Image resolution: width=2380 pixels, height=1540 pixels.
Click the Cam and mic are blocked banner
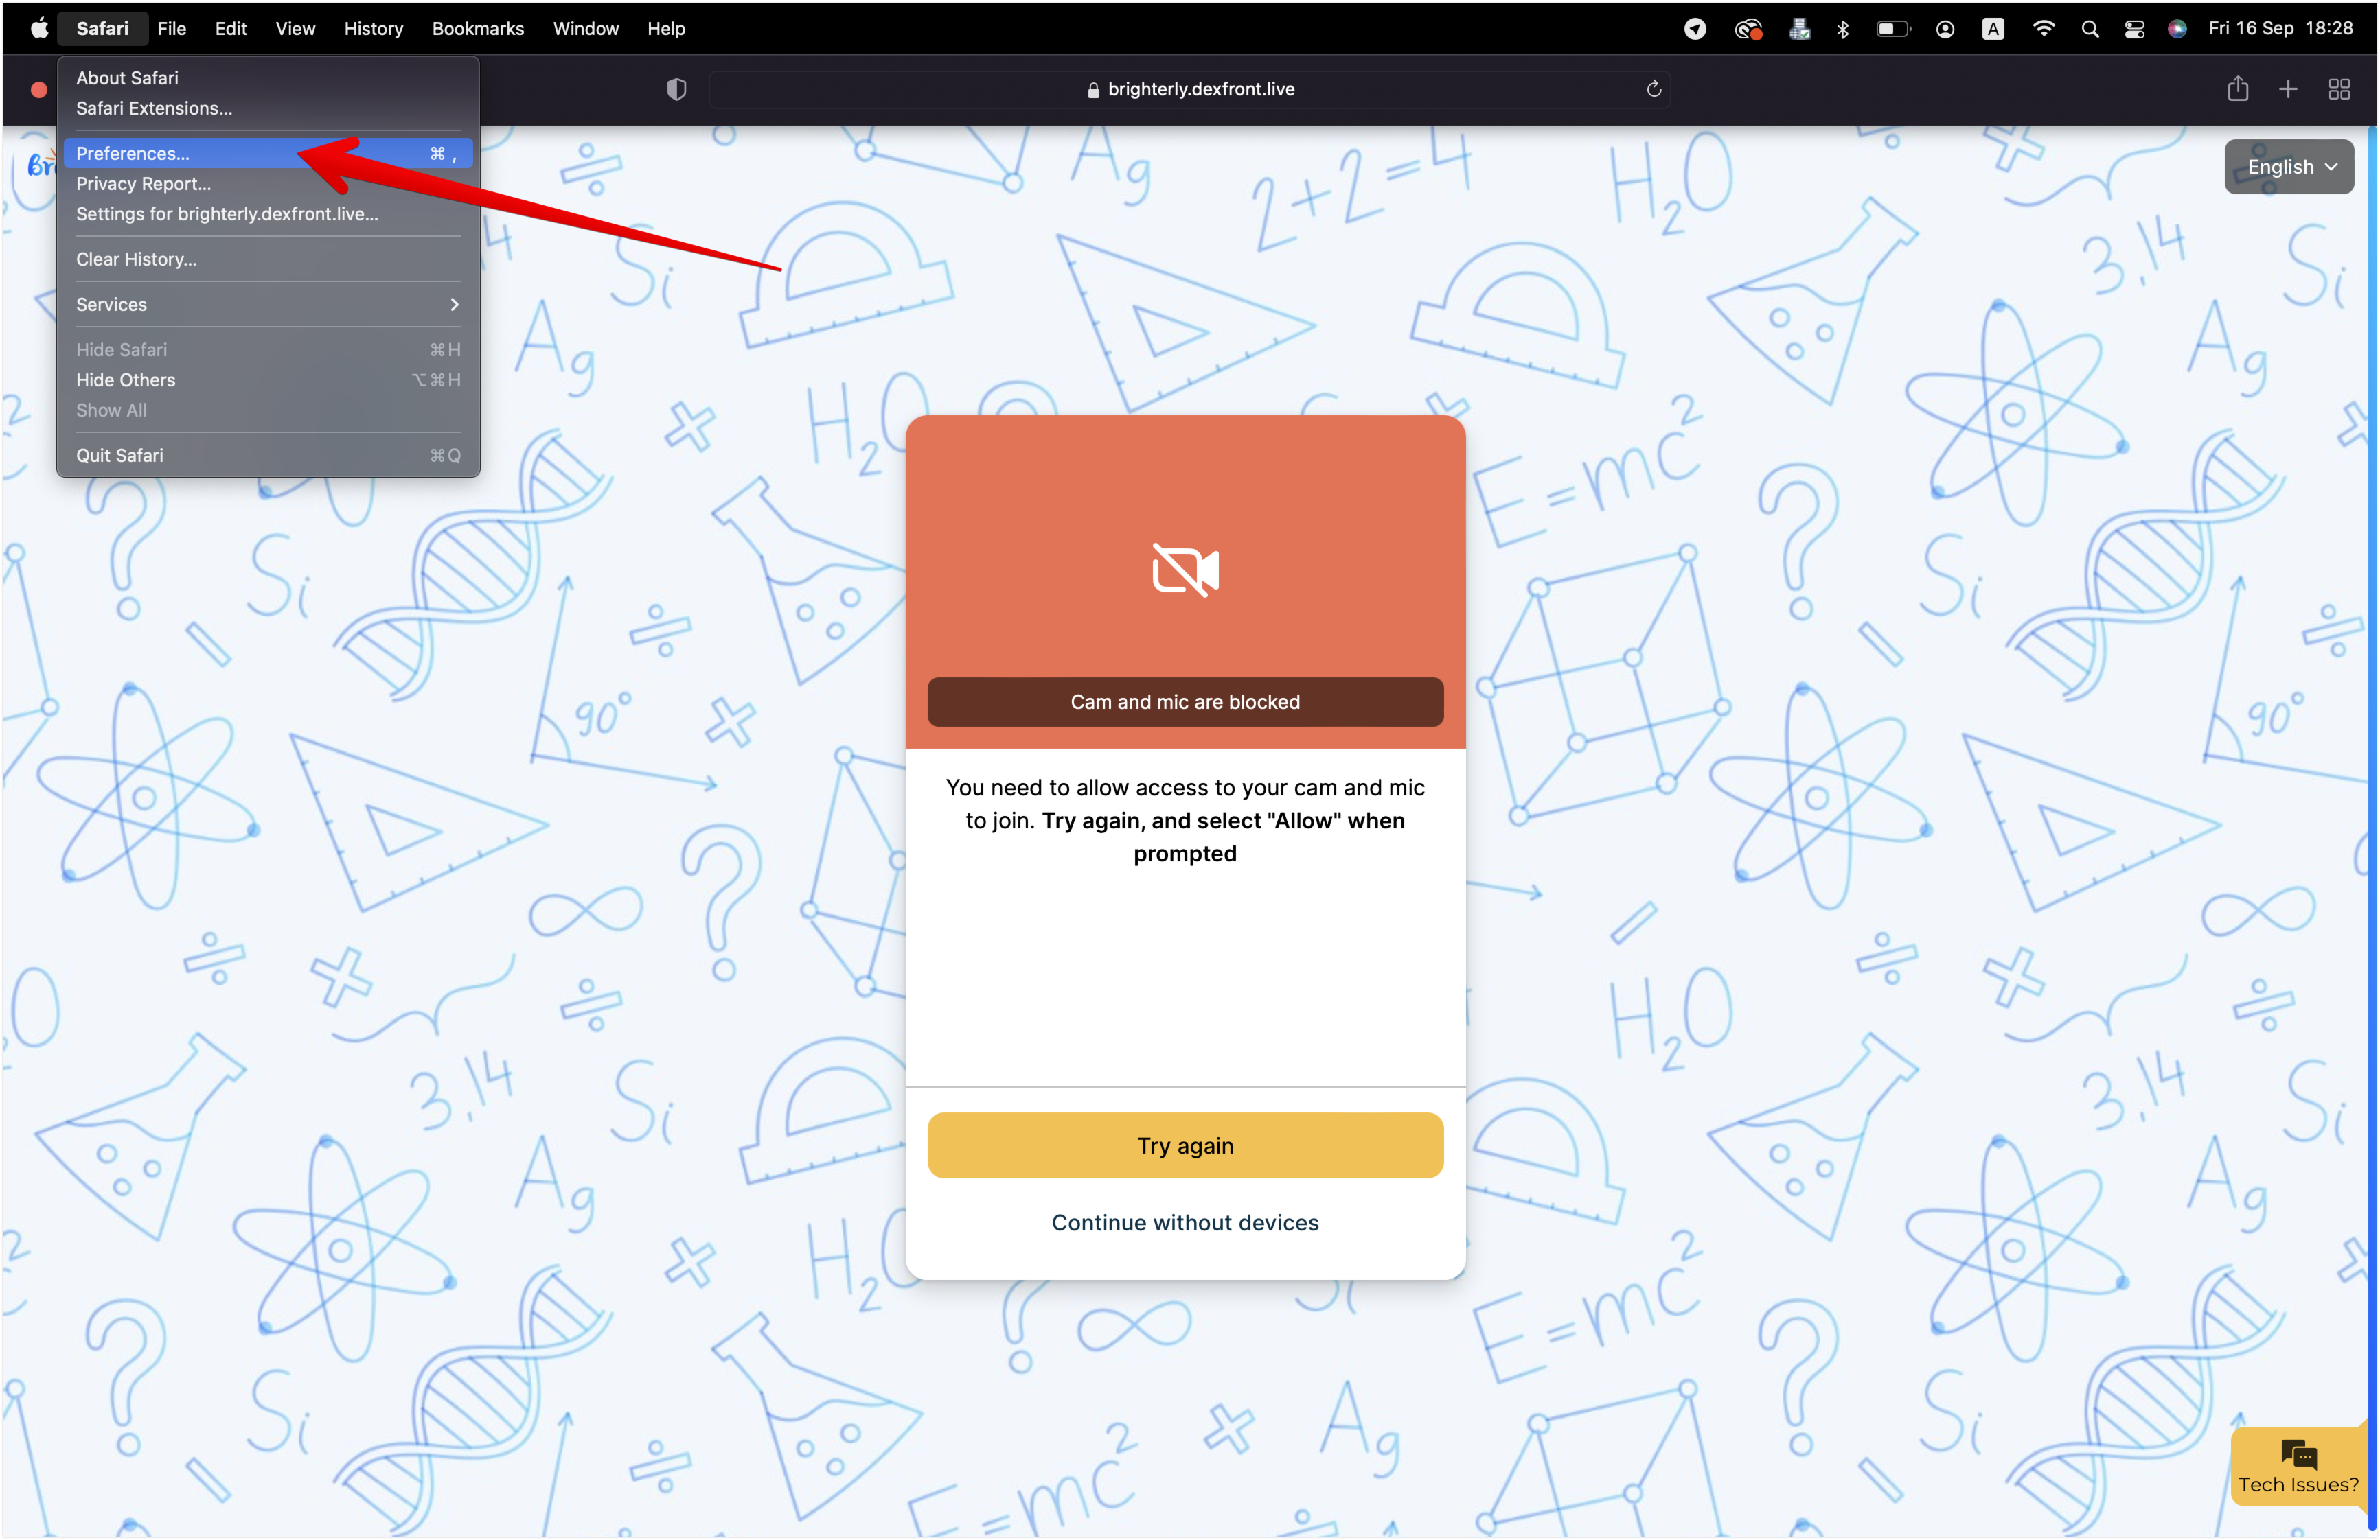[1185, 701]
